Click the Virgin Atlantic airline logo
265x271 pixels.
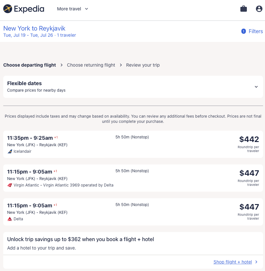tap(10, 185)
